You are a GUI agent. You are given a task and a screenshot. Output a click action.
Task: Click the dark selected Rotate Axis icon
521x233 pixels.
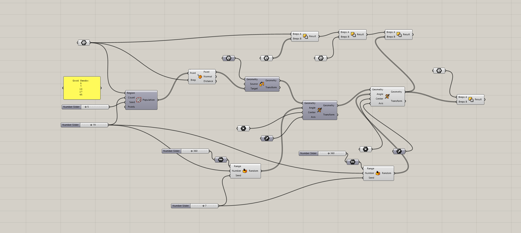click(x=319, y=110)
